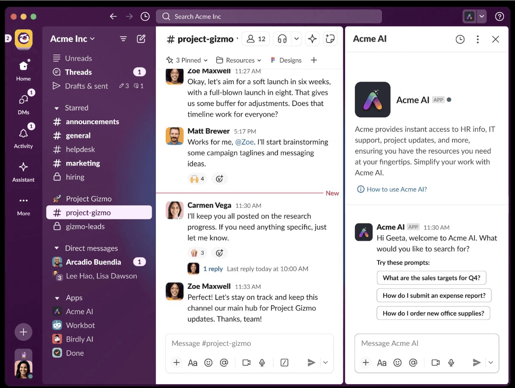This screenshot has width=515, height=388.
Task: Compose a new message with pencil icon
Action: 141,39
